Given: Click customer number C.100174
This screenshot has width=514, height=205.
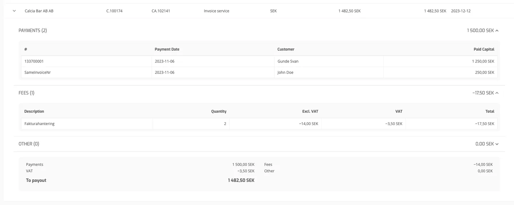Looking at the screenshot, I should (x=115, y=11).
